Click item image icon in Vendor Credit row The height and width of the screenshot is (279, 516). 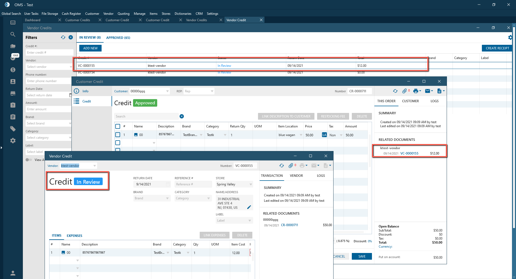(x=63, y=252)
